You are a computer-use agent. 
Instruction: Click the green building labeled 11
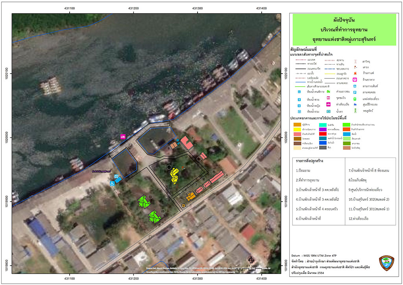coord(144,202)
